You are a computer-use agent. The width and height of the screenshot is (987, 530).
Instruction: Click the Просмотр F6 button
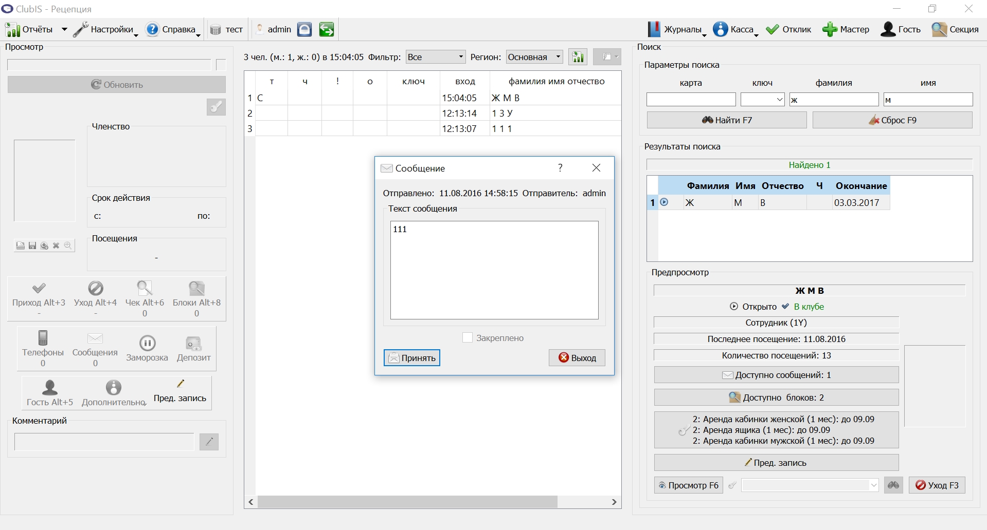pos(689,485)
